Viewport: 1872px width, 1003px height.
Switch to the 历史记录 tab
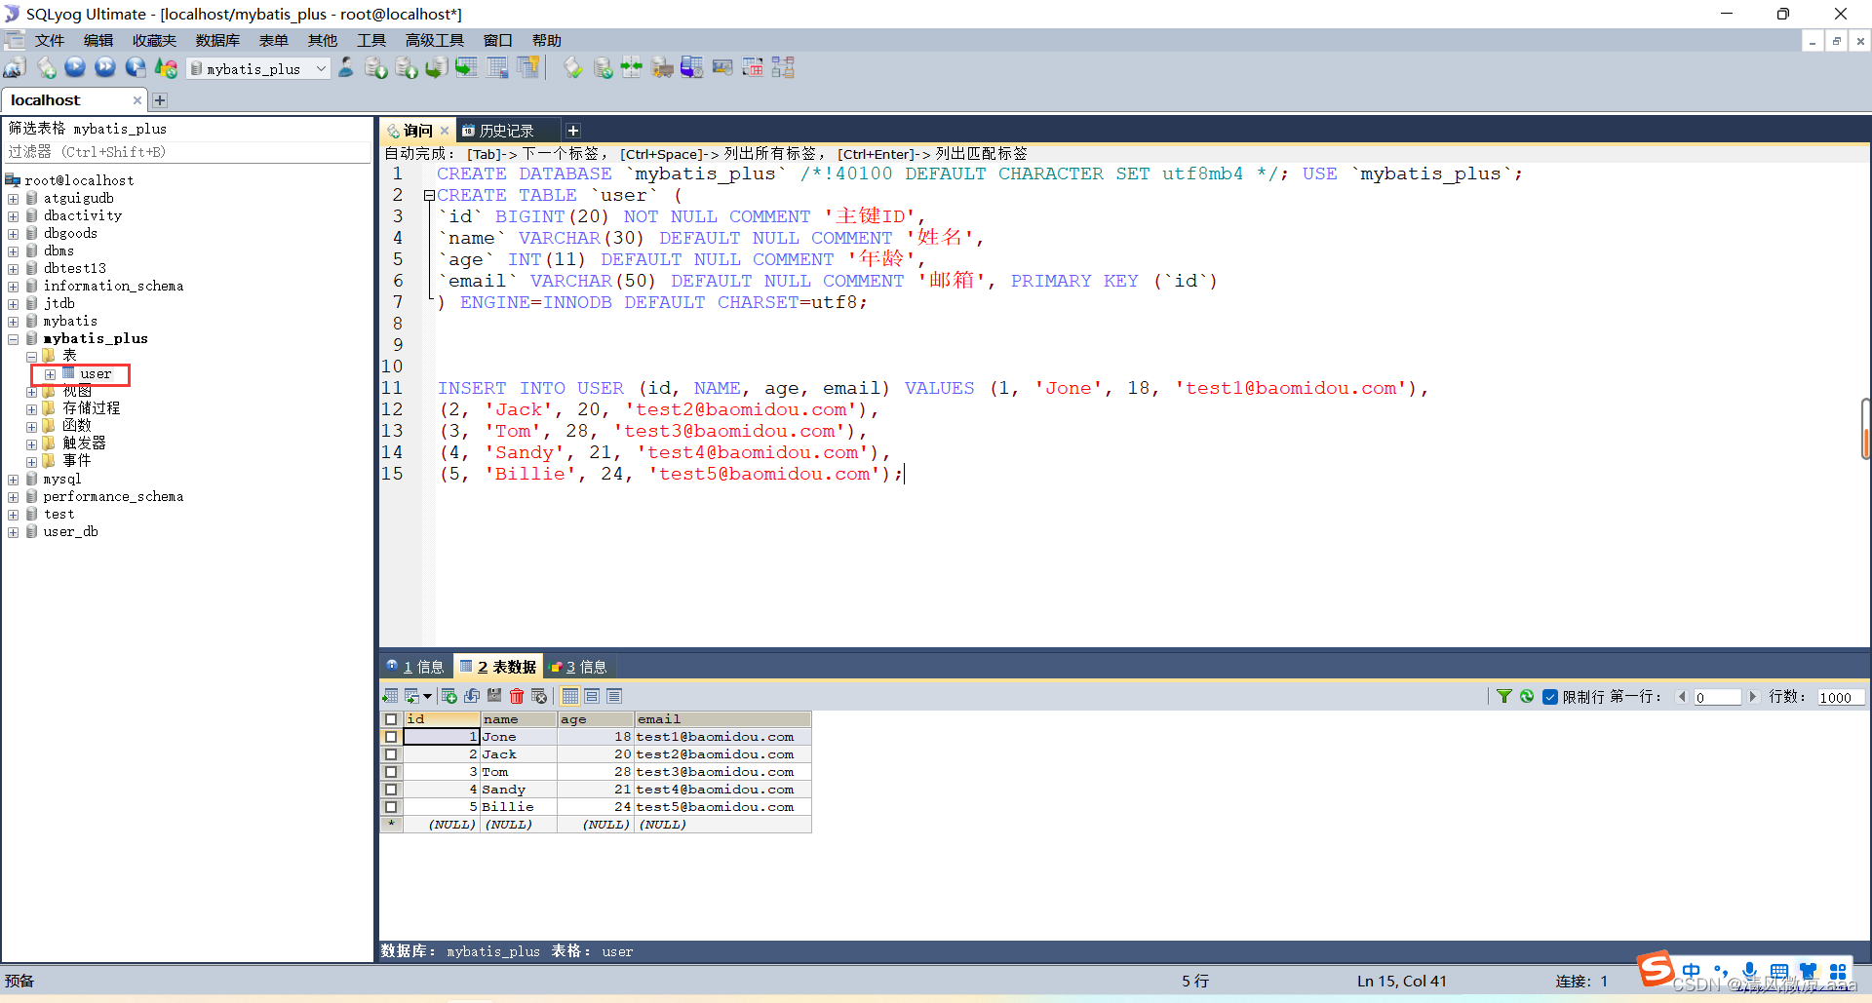(x=506, y=131)
